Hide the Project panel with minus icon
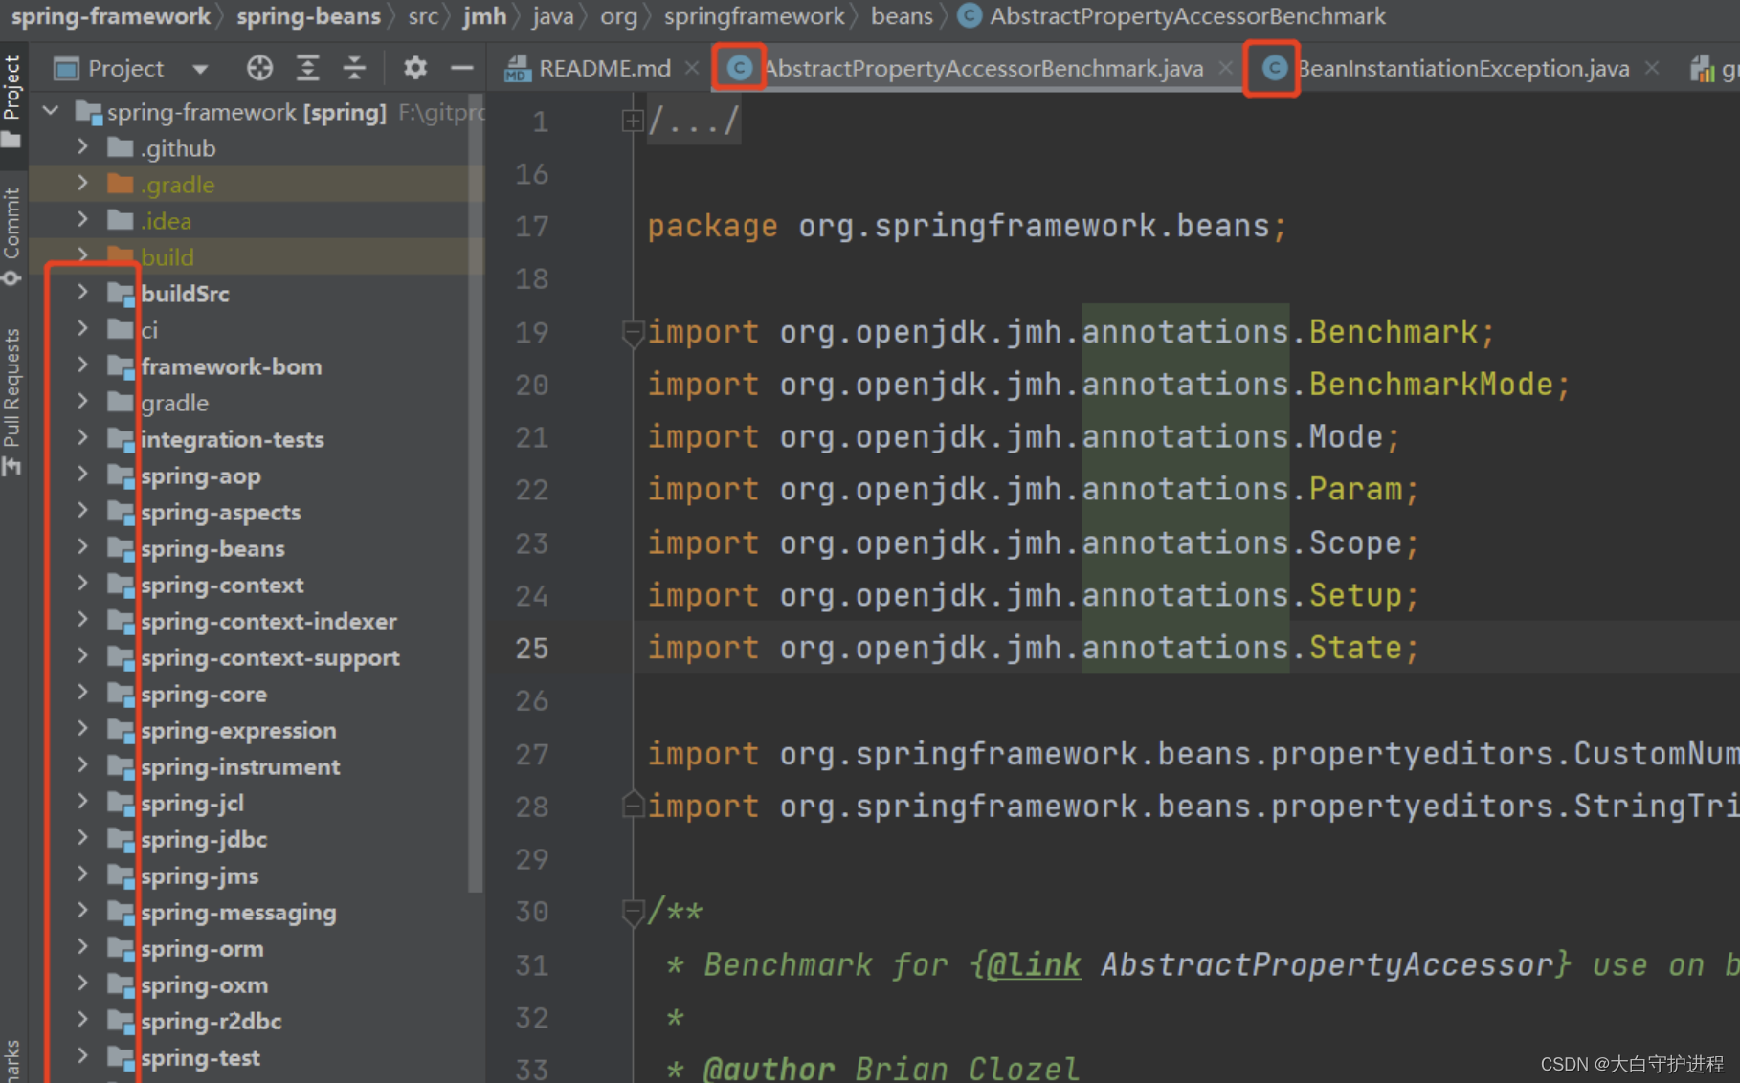Image resolution: width=1740 pixels, height=1083 pixels. 462,68
